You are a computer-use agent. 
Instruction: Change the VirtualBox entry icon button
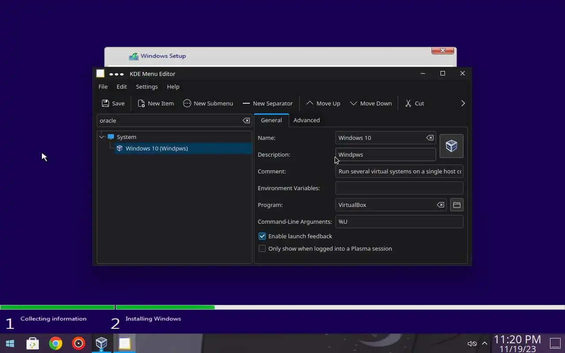point(451,146)
